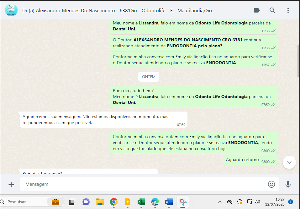Click the ONTEM date separator

(149, 77)
